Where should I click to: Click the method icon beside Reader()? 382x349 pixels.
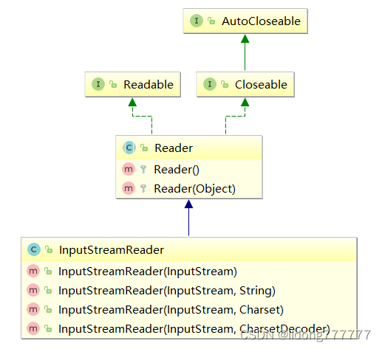click(x=129, y=169)
